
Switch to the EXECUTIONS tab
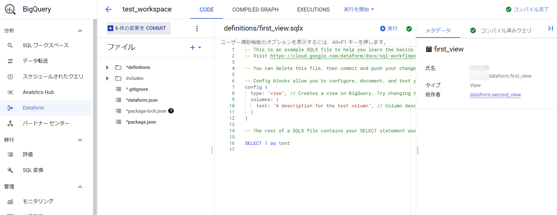click(x=313, y=10)
